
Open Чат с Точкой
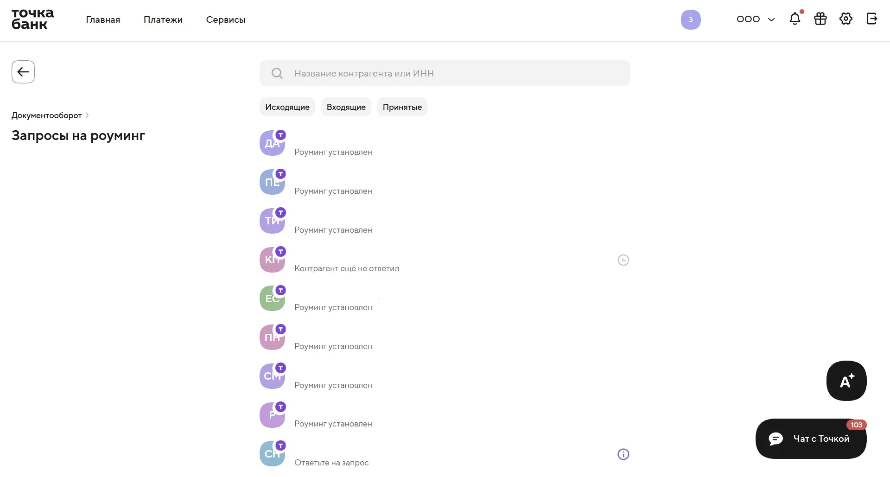[x=811, y=439]
